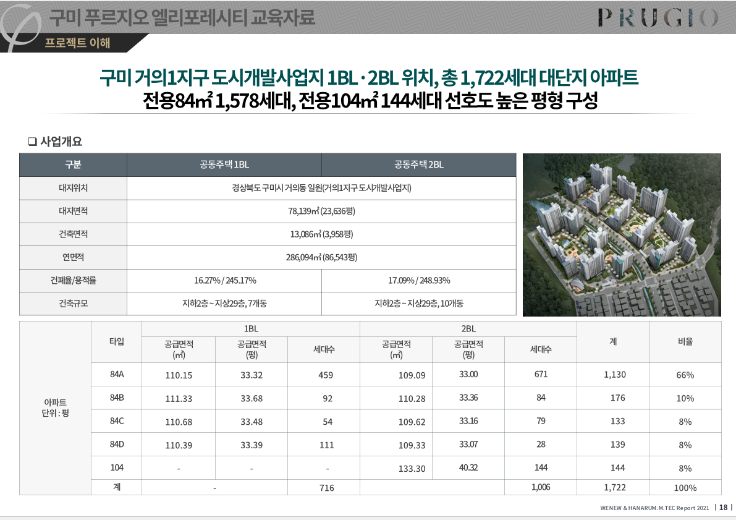
Task: Click the '계' column header beside 비율
Action: 613,342
